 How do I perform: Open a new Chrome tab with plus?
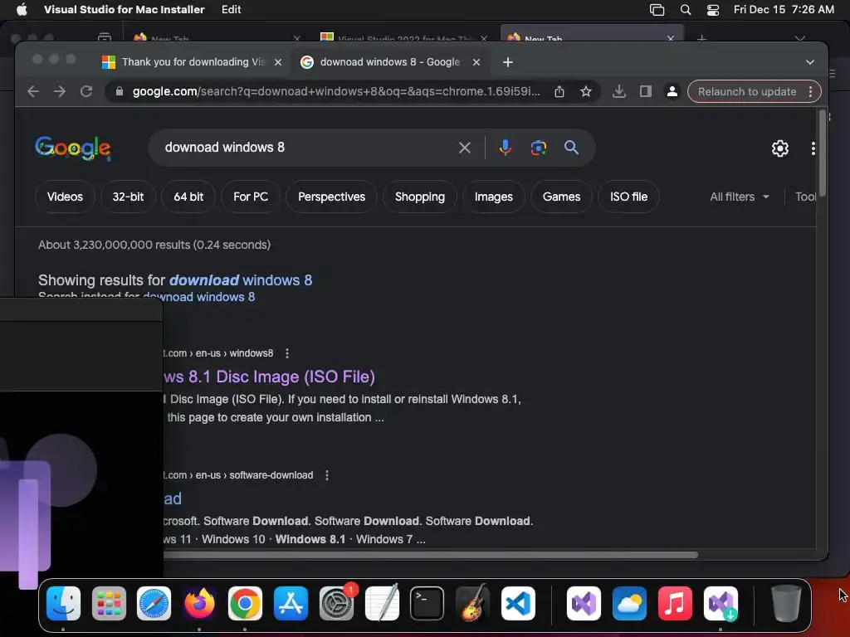pos(508,62)
